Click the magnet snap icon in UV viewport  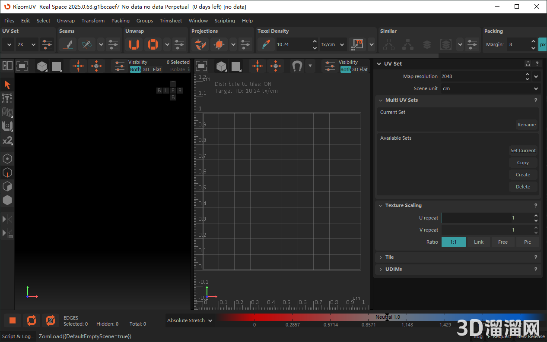click(x=297, y=66)
